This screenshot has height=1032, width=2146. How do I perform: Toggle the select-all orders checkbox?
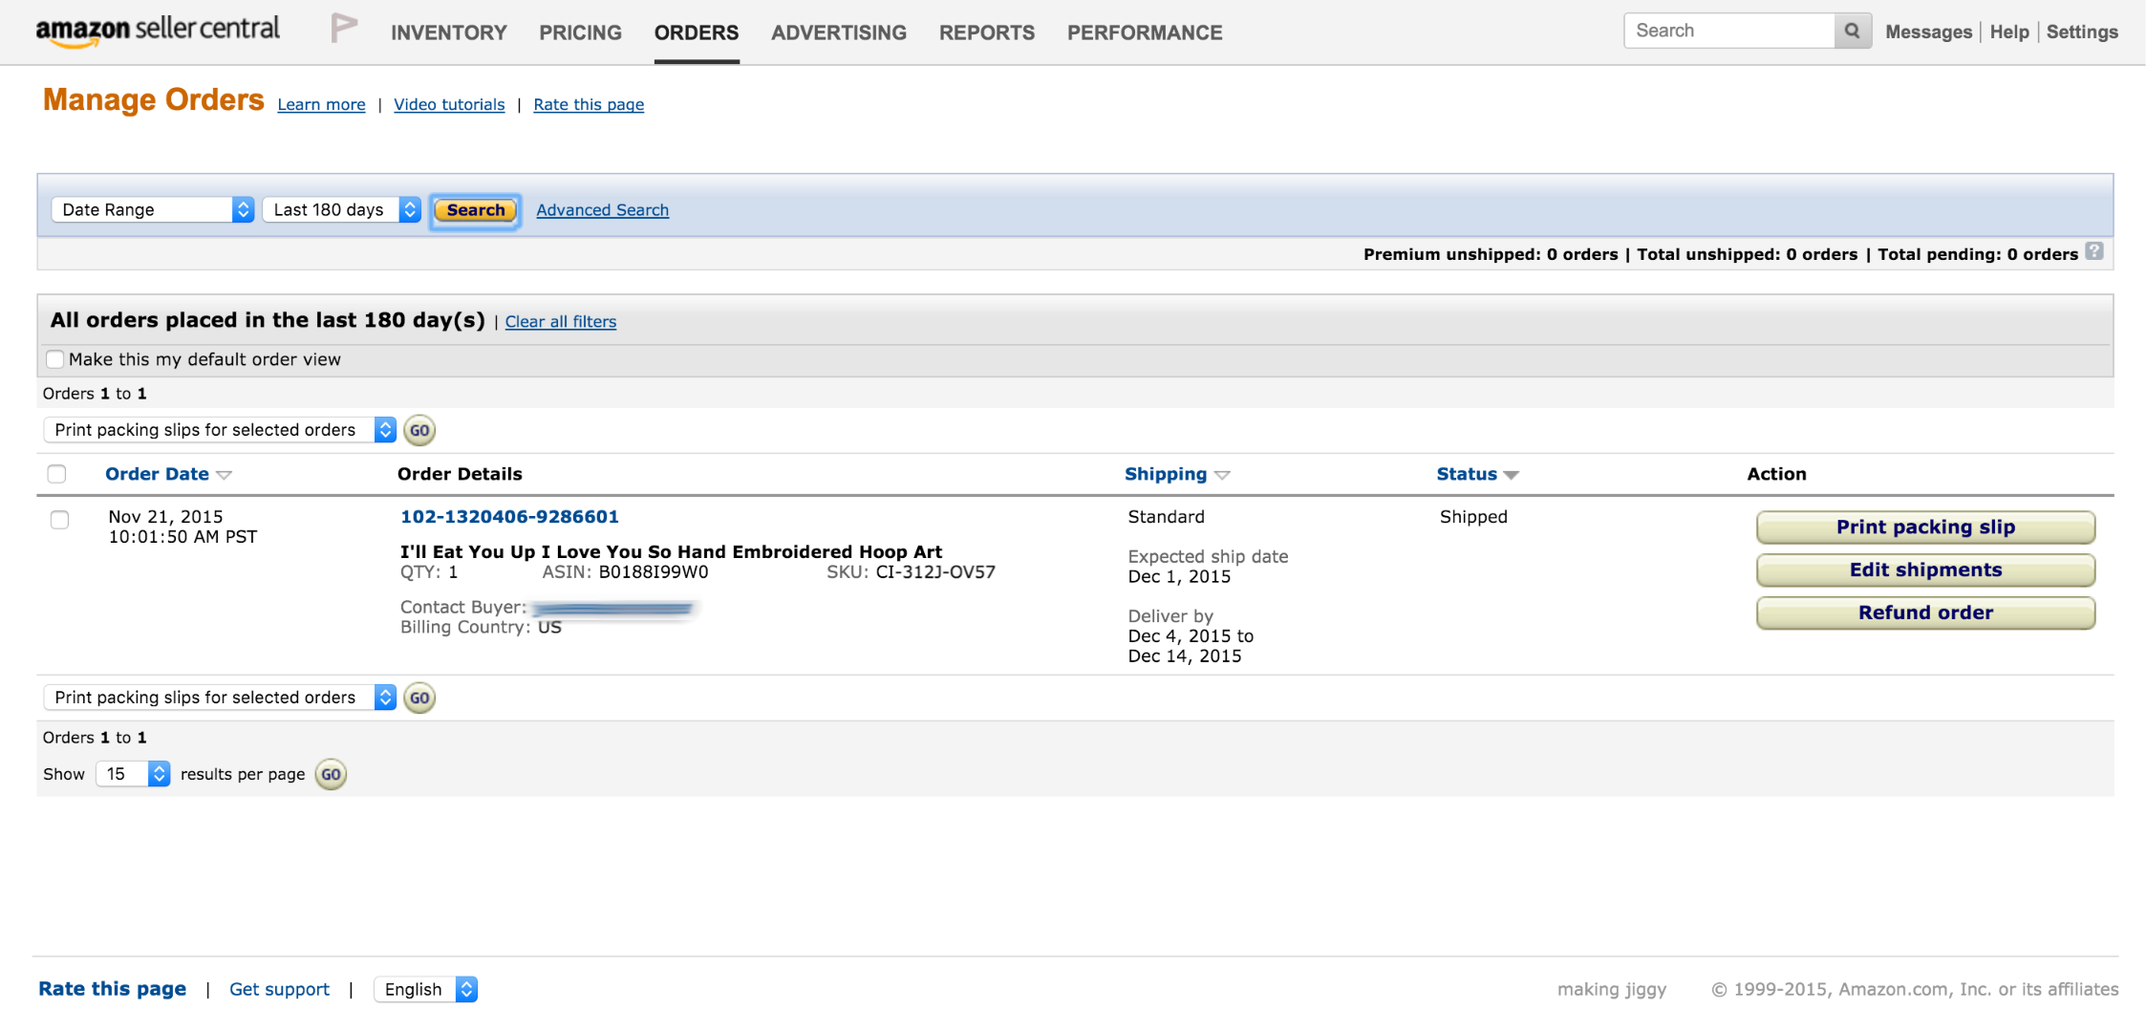(57, 474)
